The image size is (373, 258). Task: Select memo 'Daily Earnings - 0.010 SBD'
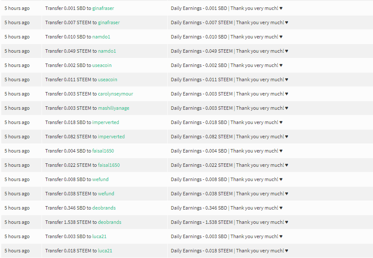coord(199,37)
